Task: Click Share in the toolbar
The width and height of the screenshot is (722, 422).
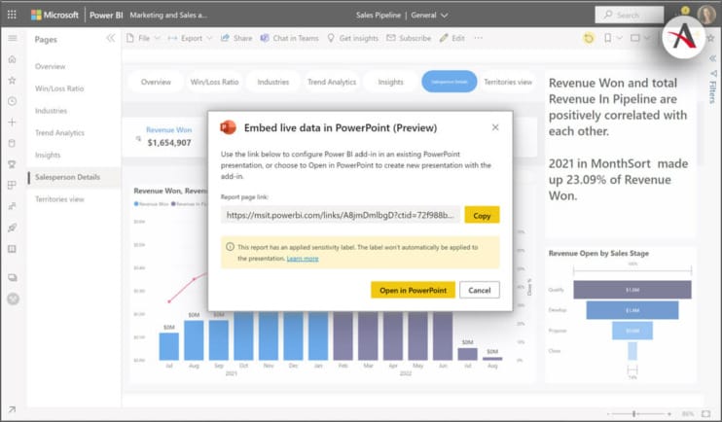Action: pyautogui.click(x=236, y=38)
